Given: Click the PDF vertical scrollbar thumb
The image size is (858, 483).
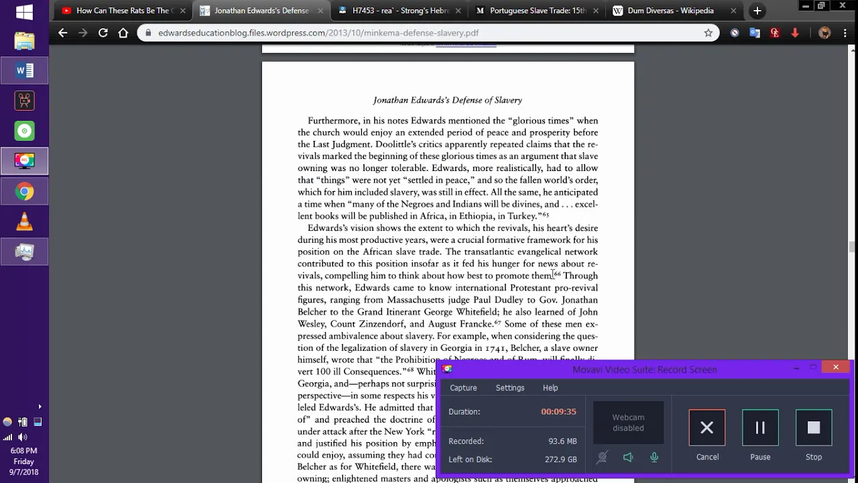Looking at the screenshot, I should 852,247.
